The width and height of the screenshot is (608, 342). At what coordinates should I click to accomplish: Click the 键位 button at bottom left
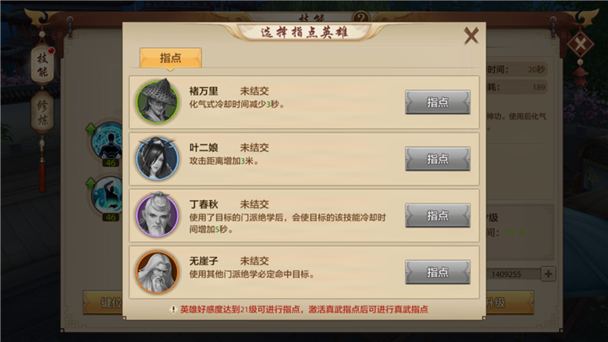coord(103,302)
